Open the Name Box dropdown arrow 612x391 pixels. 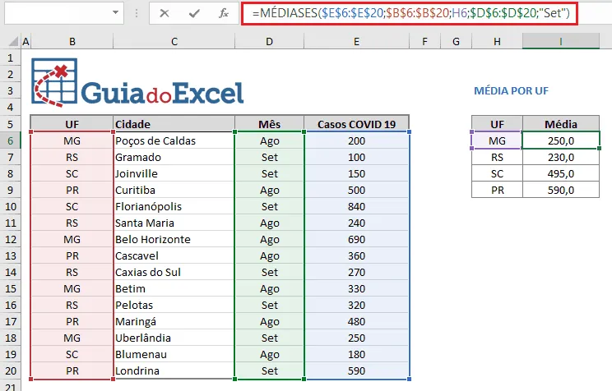[115, 12]
